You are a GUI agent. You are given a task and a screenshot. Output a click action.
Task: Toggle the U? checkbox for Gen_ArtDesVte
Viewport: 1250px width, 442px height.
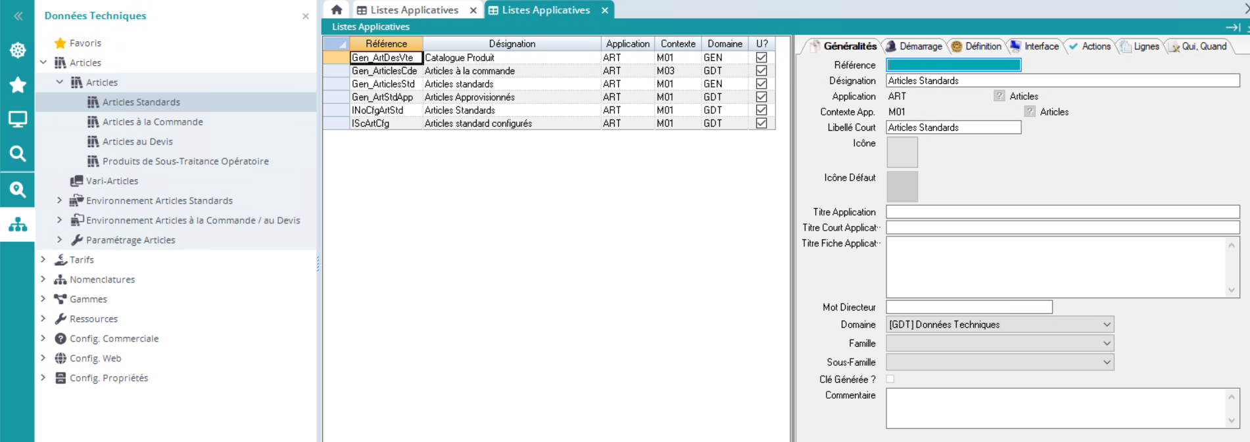tap(761, 58)
